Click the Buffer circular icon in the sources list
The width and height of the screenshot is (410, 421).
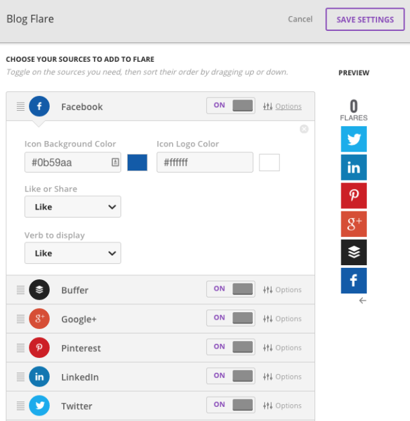coord(39,289)
